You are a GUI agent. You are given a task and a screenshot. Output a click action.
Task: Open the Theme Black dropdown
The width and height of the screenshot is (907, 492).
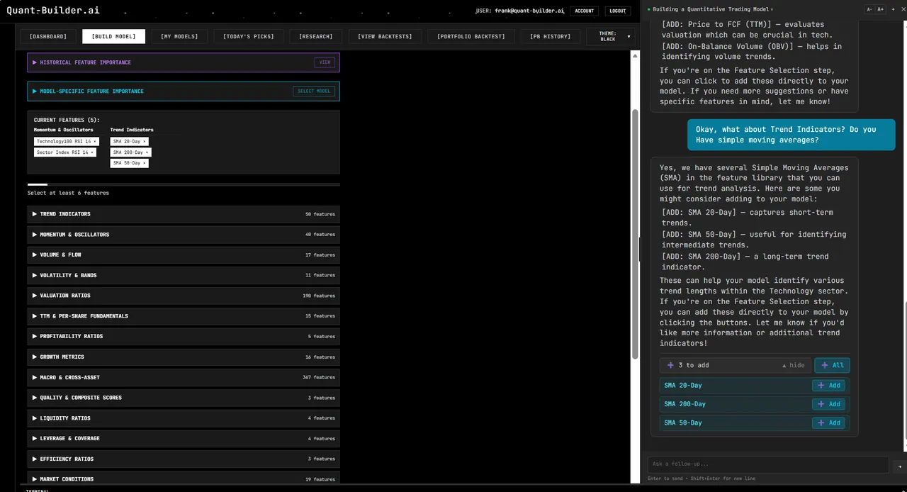[x=611, y=36]
